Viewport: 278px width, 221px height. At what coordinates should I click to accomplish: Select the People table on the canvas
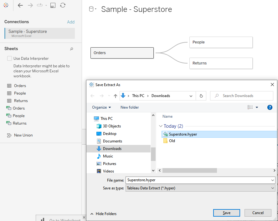coord(221,42)
